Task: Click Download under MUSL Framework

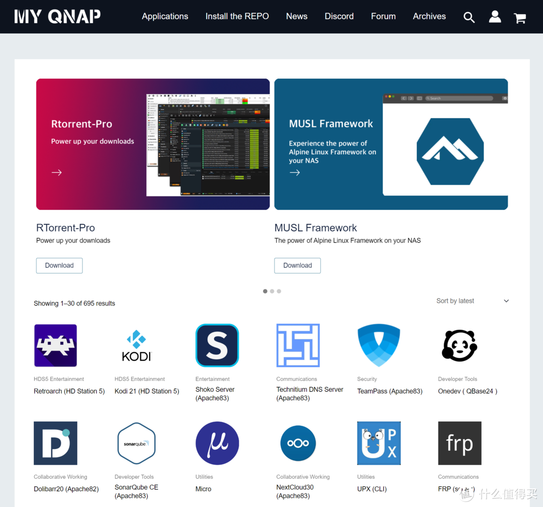Action: coord(298,265)
